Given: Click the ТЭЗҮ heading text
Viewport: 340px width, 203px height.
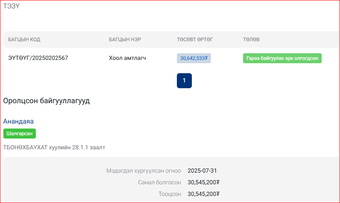Looking at the screenshot, I should pyautogui.click(x=12, y=6).
